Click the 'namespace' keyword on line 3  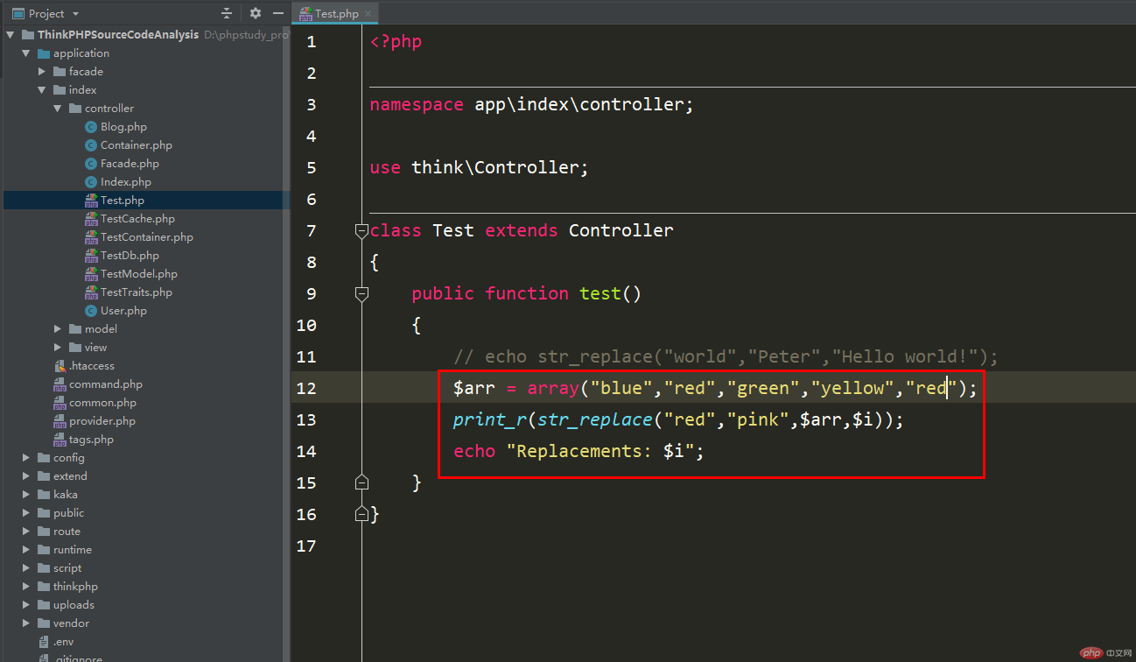[417, 105]
